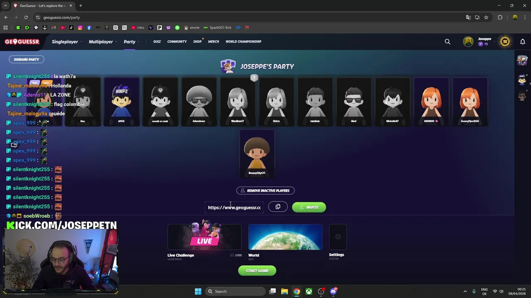Select the BreezyCity471 player card
Image resolution: width=531 pixels, height=298 pixels.
[257, 153]
